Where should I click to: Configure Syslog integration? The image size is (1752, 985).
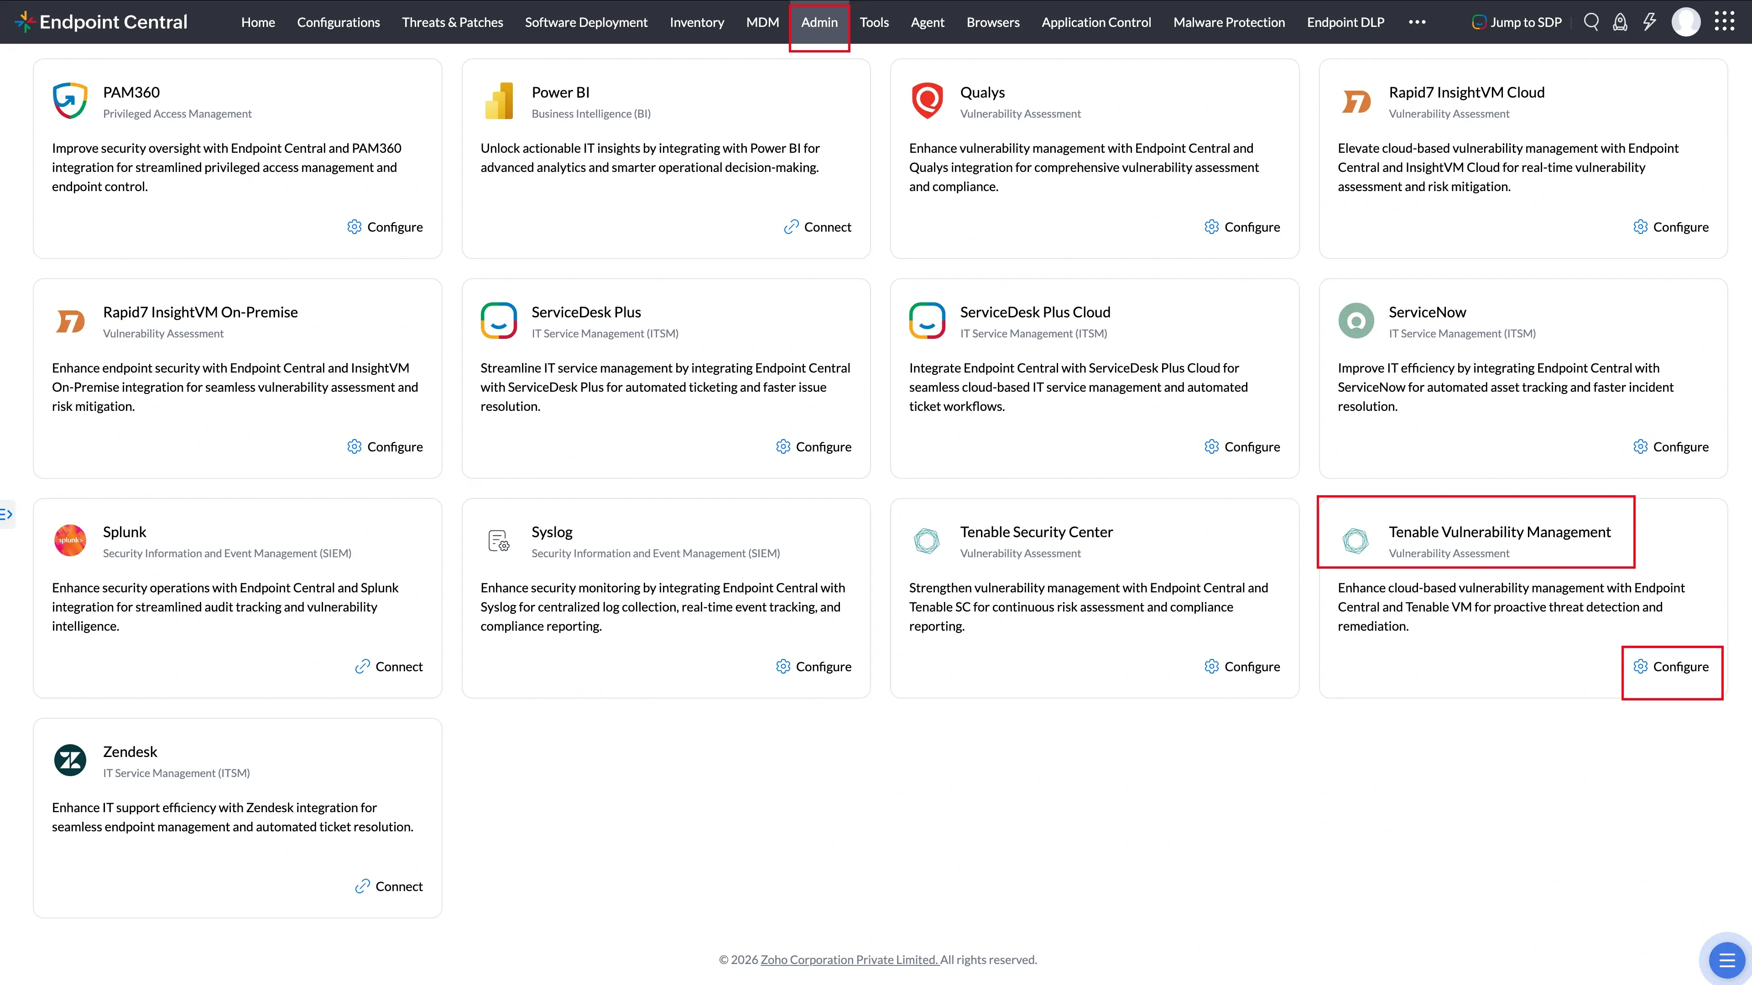(813, 667)
